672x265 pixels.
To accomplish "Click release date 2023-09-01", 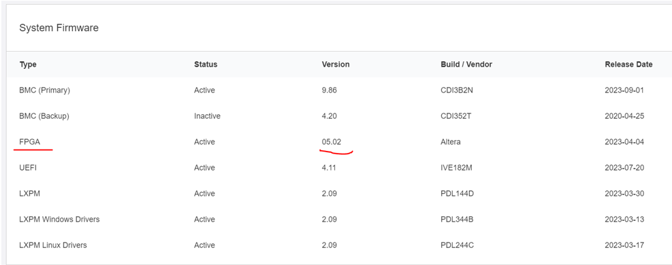I will (624, 90).
